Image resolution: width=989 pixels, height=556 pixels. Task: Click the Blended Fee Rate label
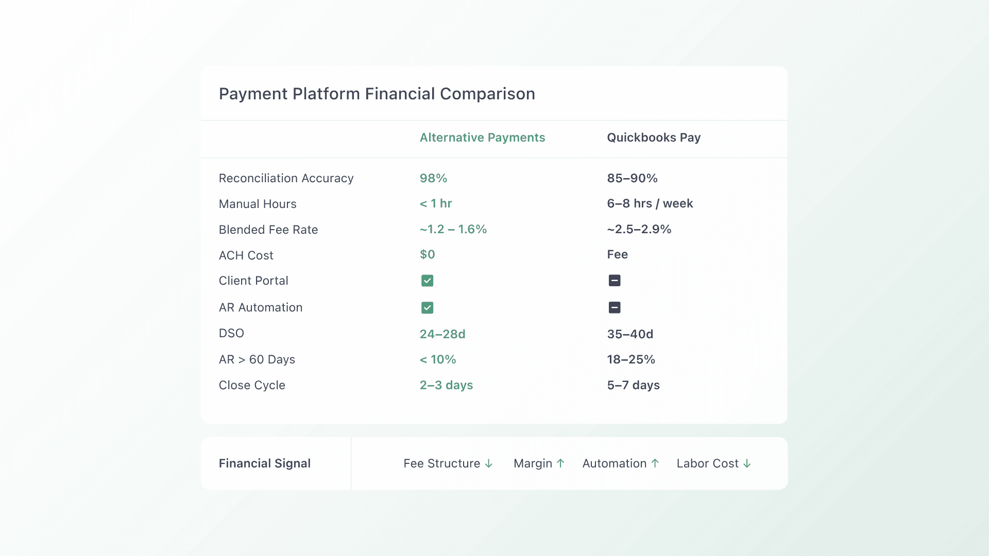tap(268, 230)
